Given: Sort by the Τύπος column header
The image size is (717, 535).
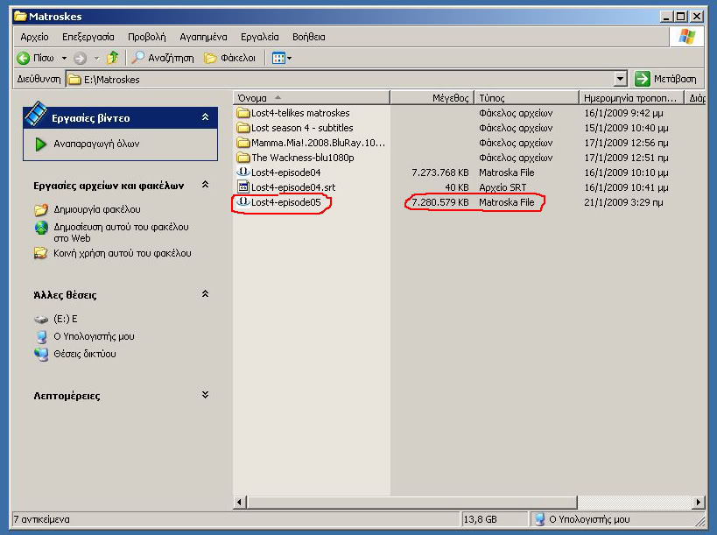Looking at the screenshot, I should pyautogui.click(x=527, y=98).
